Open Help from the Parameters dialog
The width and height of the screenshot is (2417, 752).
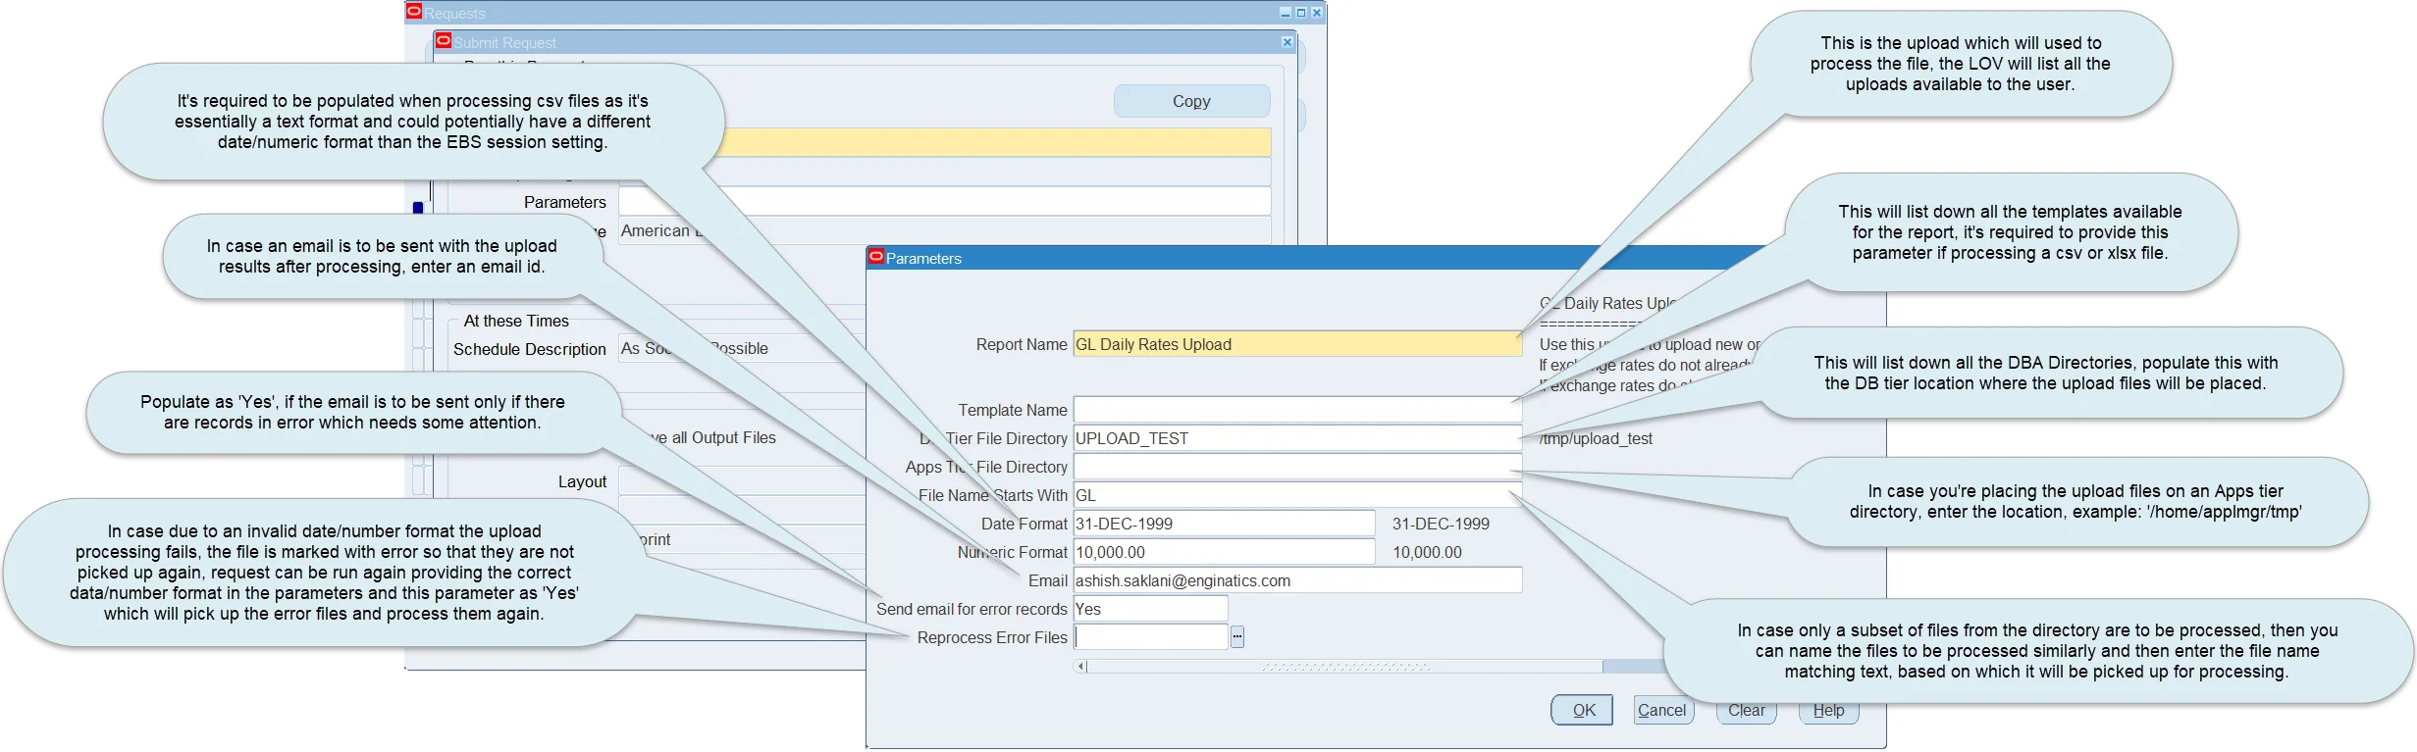tap(1828, 714)
